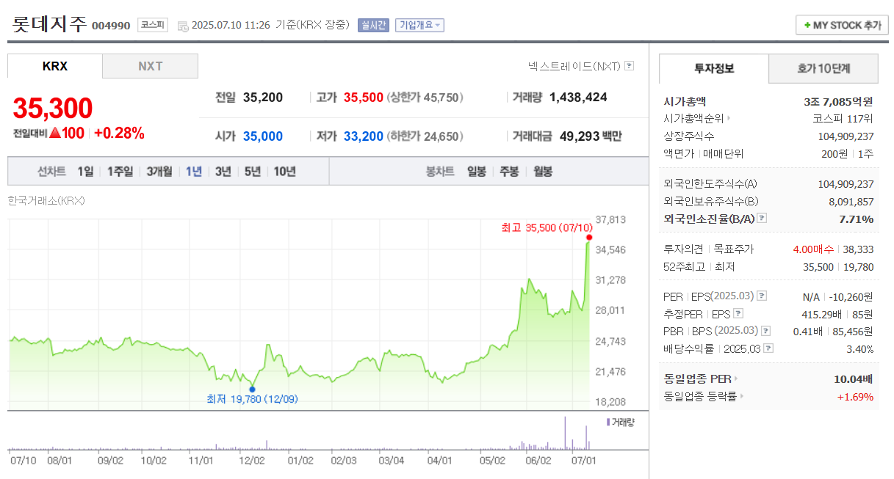Show the 주봉 candlestick chart
894x479 pixels.
point(509,172)
